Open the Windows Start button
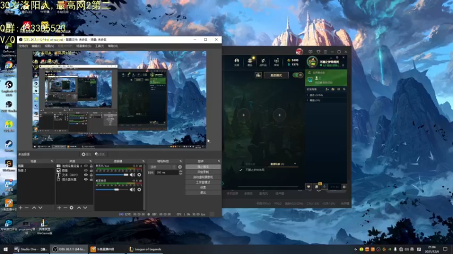This screenshot has width=453, height=254. [x=6, y=249]
